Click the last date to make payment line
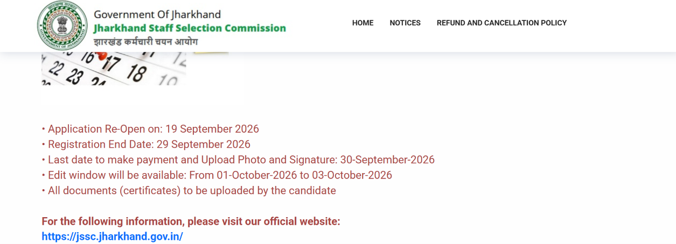 coord(238,160)
